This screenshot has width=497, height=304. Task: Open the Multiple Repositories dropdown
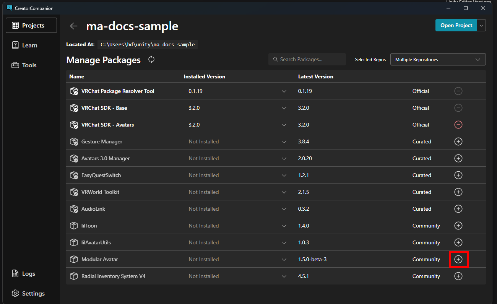coord(438,59)
